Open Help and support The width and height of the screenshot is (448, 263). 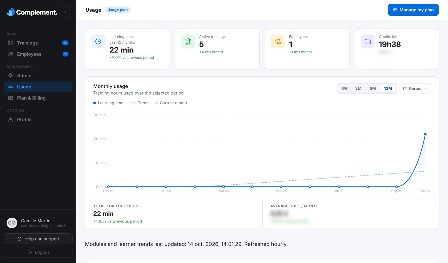pos(38,239)
